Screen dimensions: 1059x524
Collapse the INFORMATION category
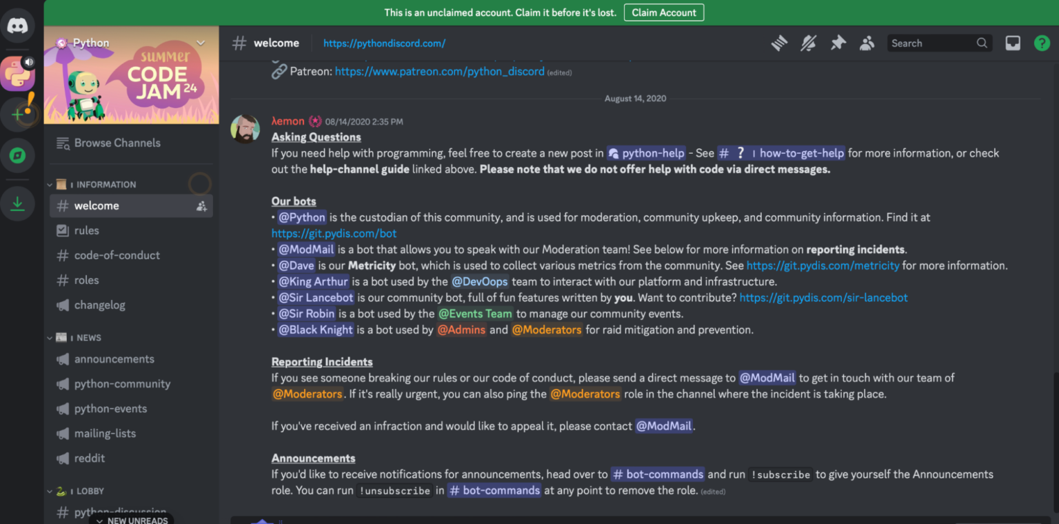[90, 183]
